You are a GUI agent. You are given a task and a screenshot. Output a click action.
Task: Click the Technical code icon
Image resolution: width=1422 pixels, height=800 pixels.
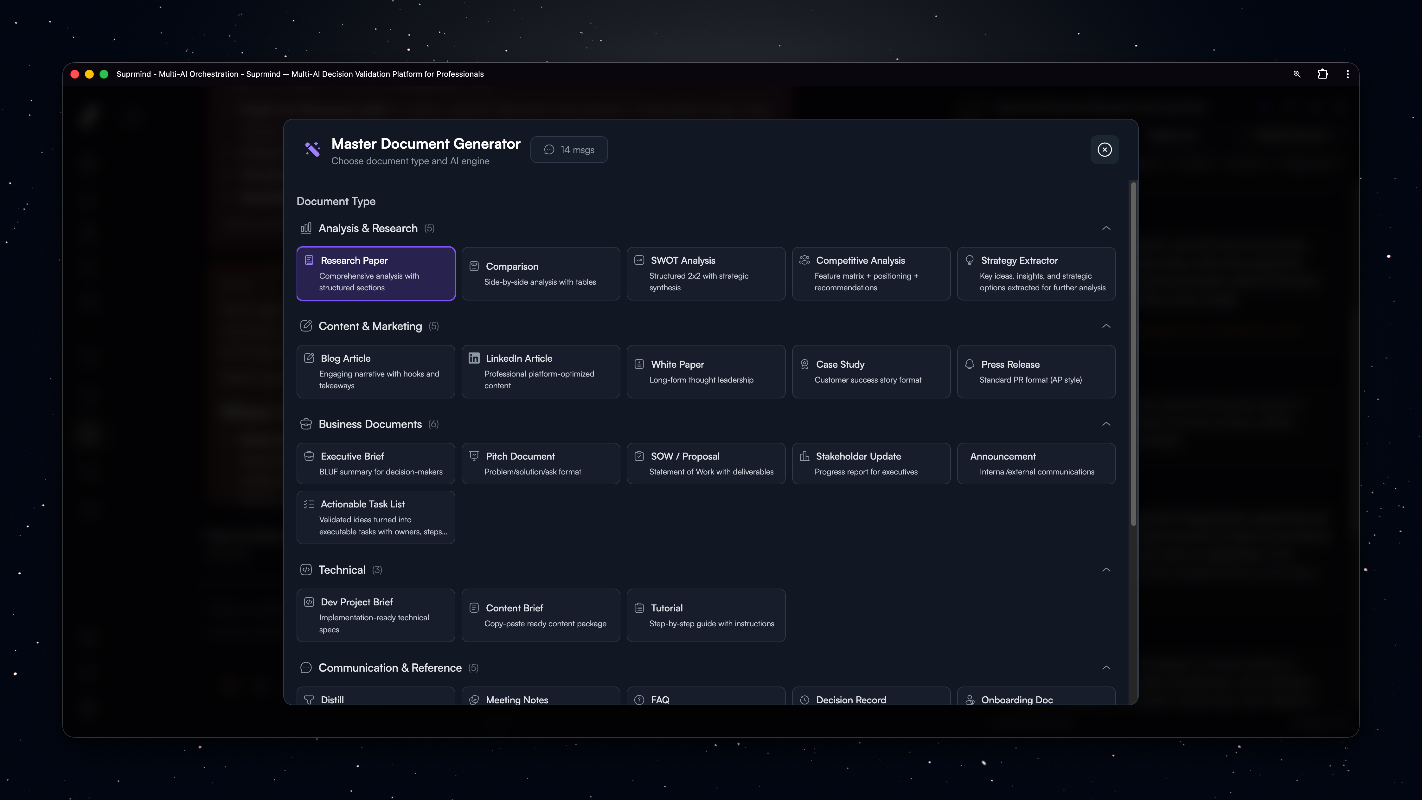(306, 570)
